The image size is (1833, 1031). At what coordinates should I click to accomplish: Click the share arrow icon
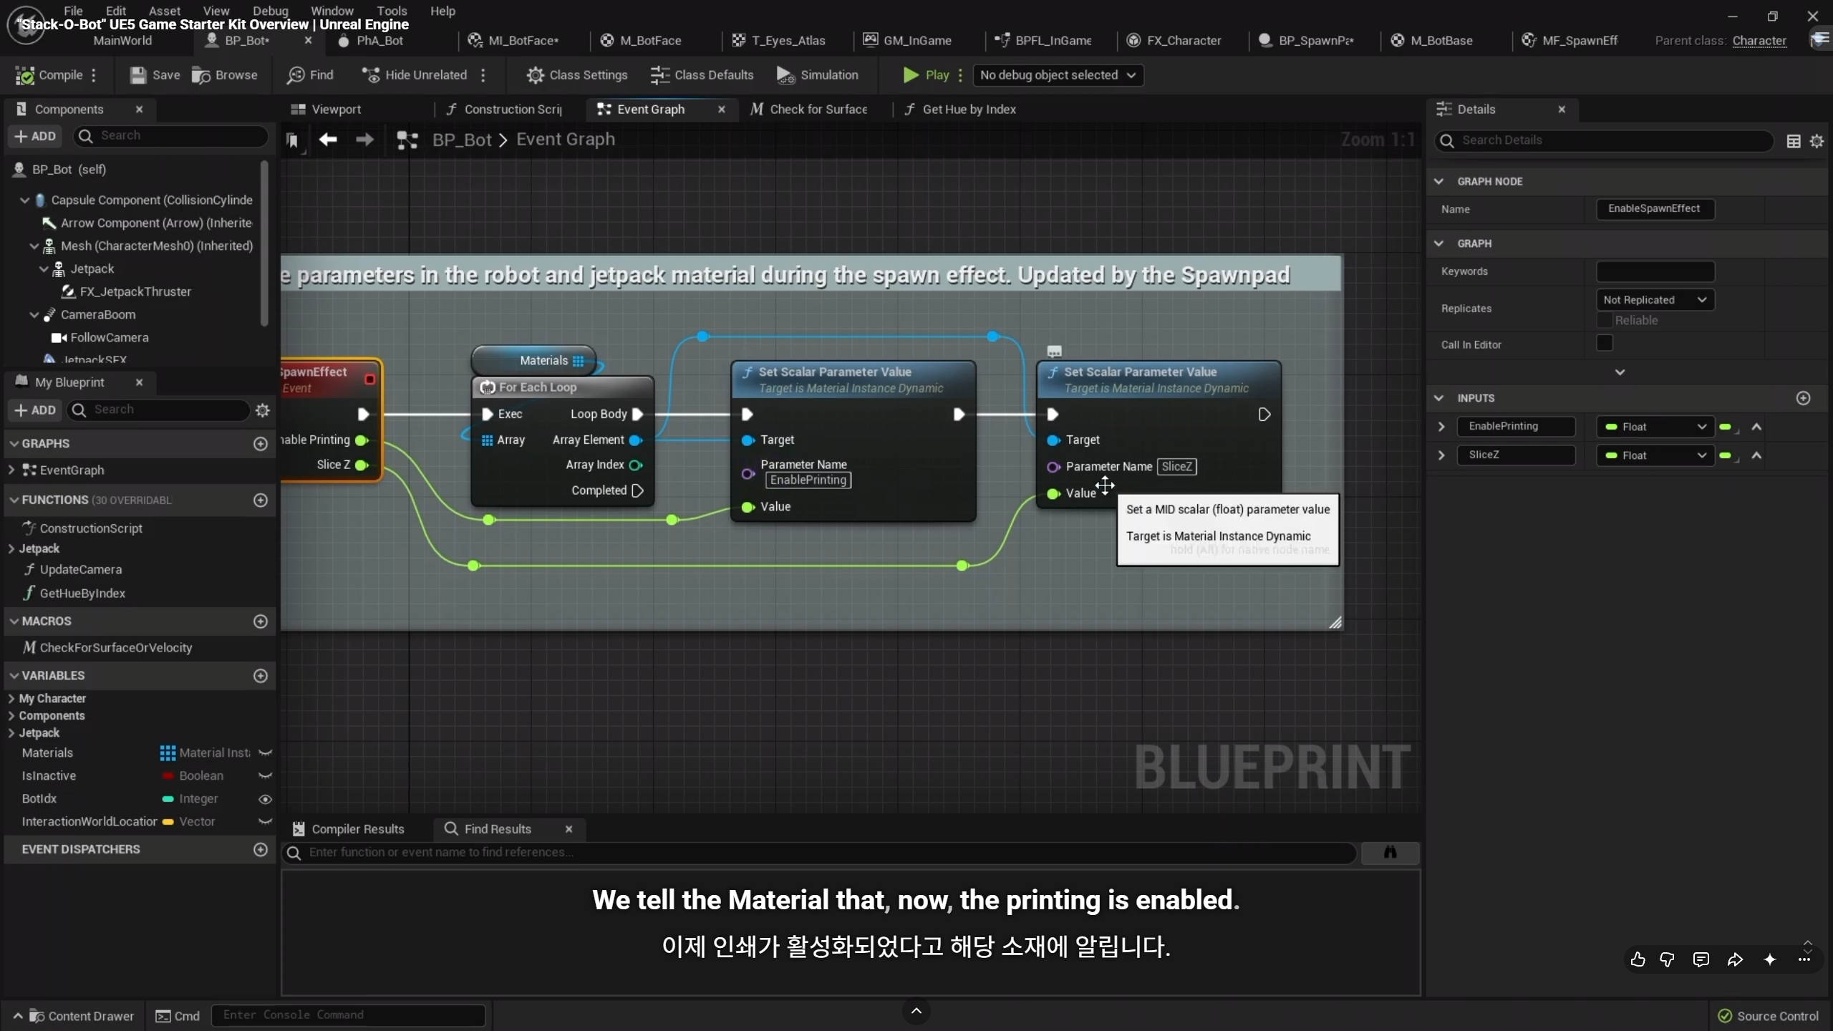[1735, 959]
